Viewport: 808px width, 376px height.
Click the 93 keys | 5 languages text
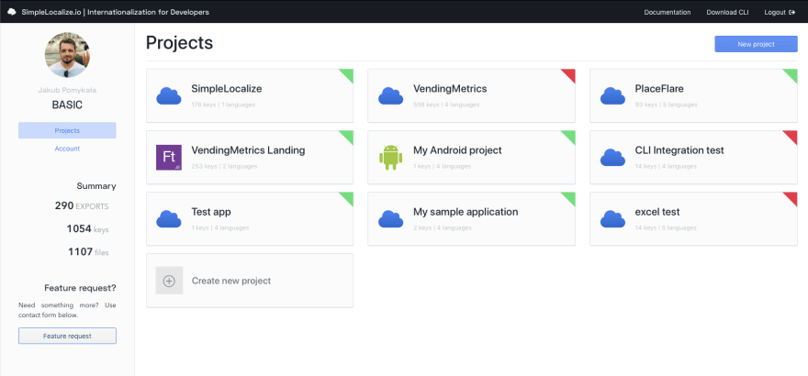pos(667,105)
